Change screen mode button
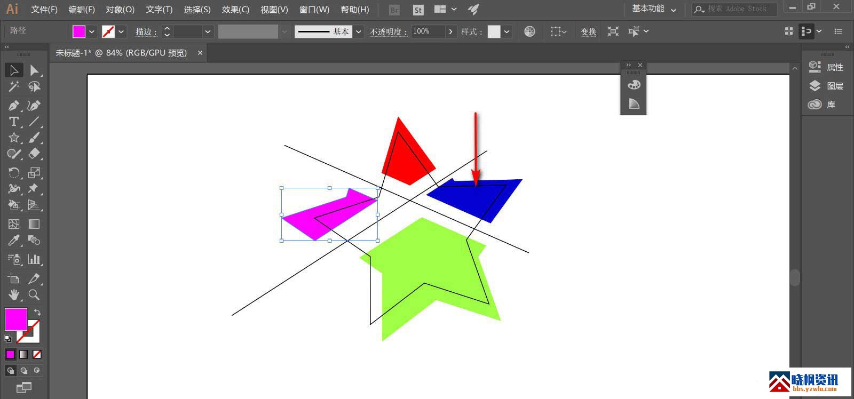 tap(23, 388)
